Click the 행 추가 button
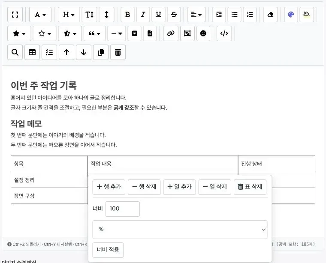326x263 pixels. [109, 187]
